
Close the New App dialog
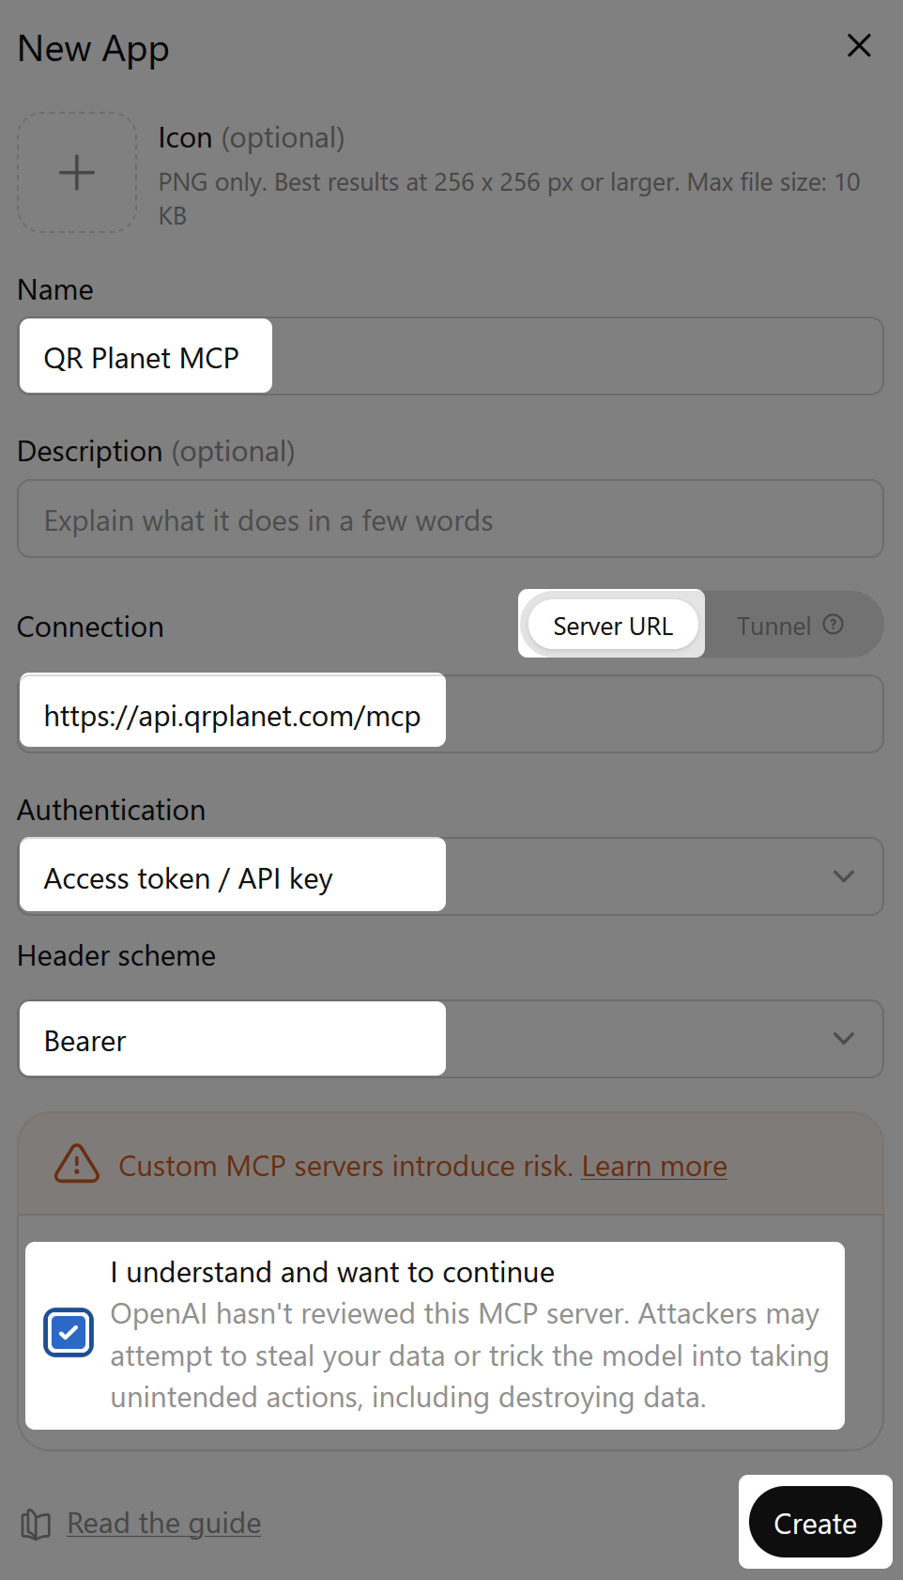pyautogui.click(x=859, y=45)
